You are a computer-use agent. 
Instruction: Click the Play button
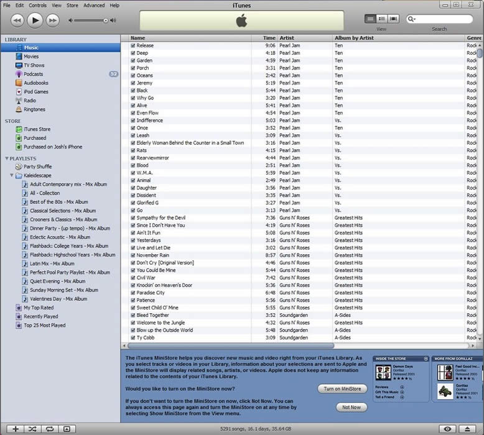pos(35,21)
